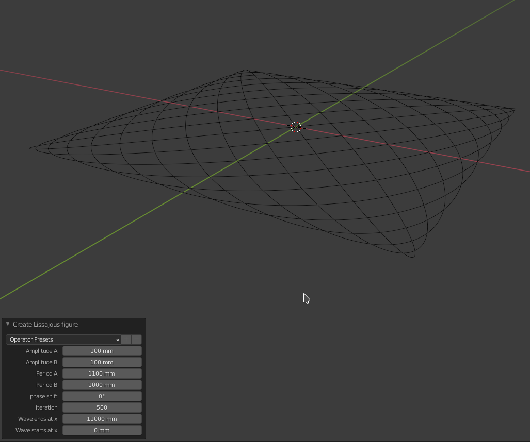
Task: Add a new operator preset with plus icon
Action: [126, 339]
